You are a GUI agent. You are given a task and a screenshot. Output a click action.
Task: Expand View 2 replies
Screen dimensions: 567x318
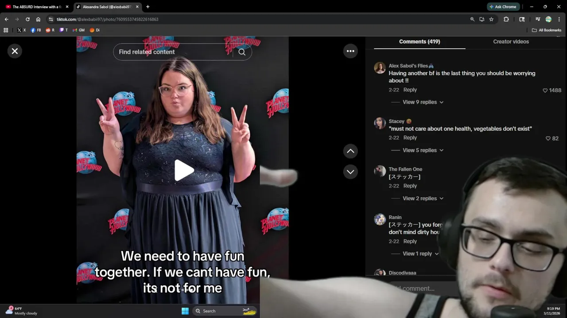pyautogui.click(x=423, y=198)
